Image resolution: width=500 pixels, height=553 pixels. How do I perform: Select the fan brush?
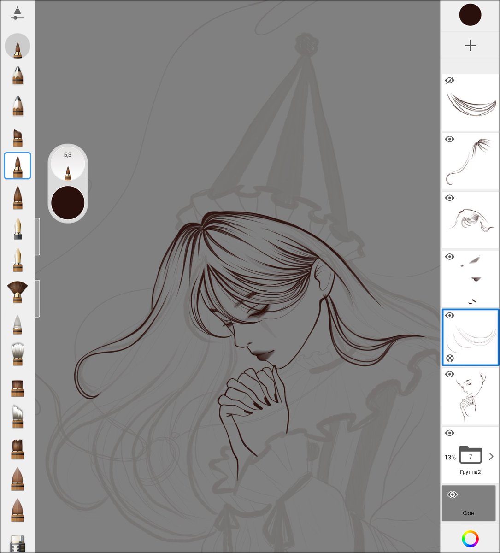point(18,292)
